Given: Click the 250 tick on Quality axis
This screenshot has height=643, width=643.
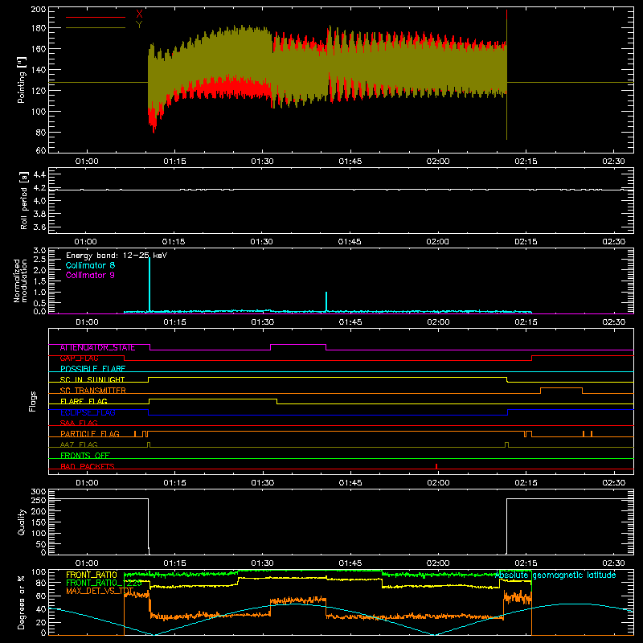Looking at the screenshot, I should click(39, 500).
